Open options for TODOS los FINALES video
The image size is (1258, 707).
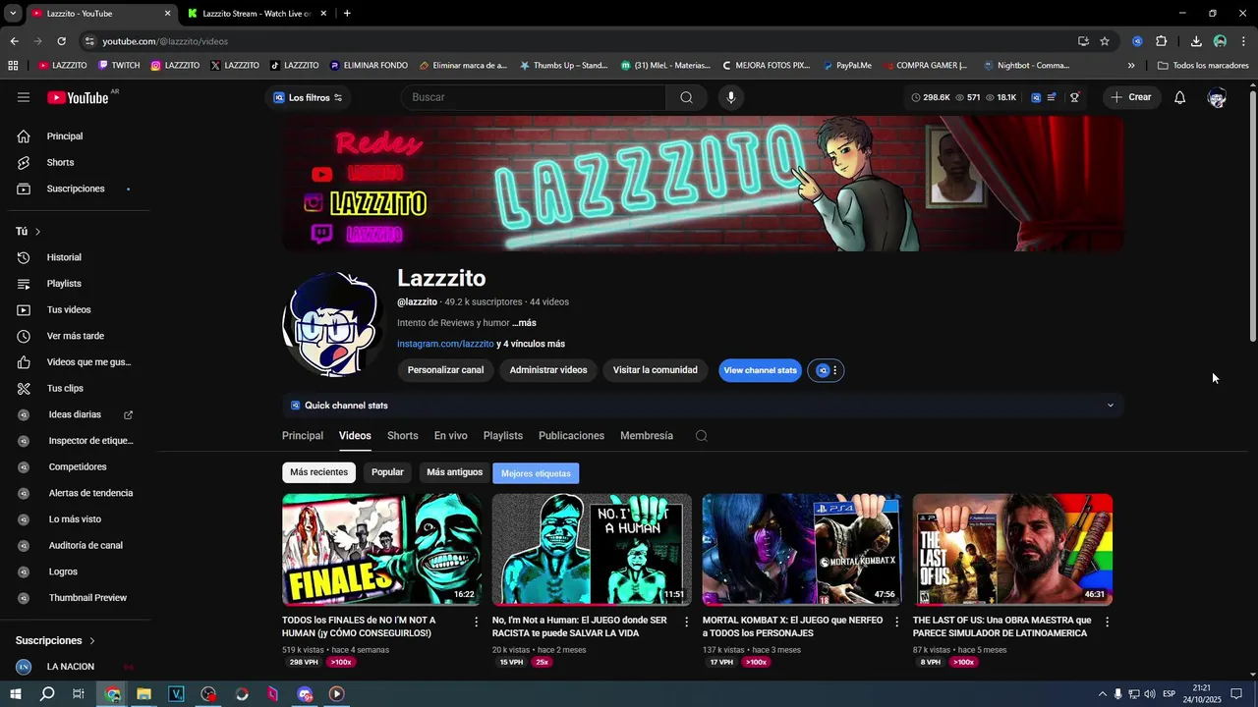[x=477, y=622]
